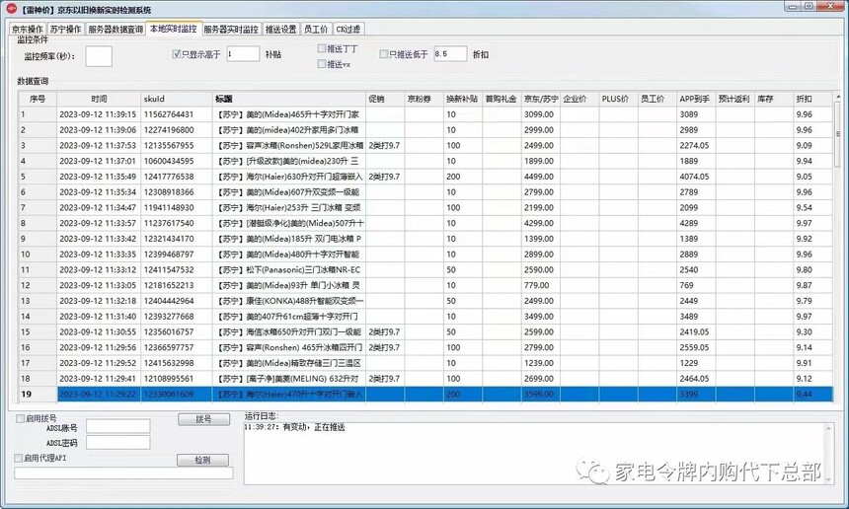Image resolution: width=849 pixels, height=509 pixels.
Task: Switch to the 苏宁操作 tab
Action: point(65,30)
